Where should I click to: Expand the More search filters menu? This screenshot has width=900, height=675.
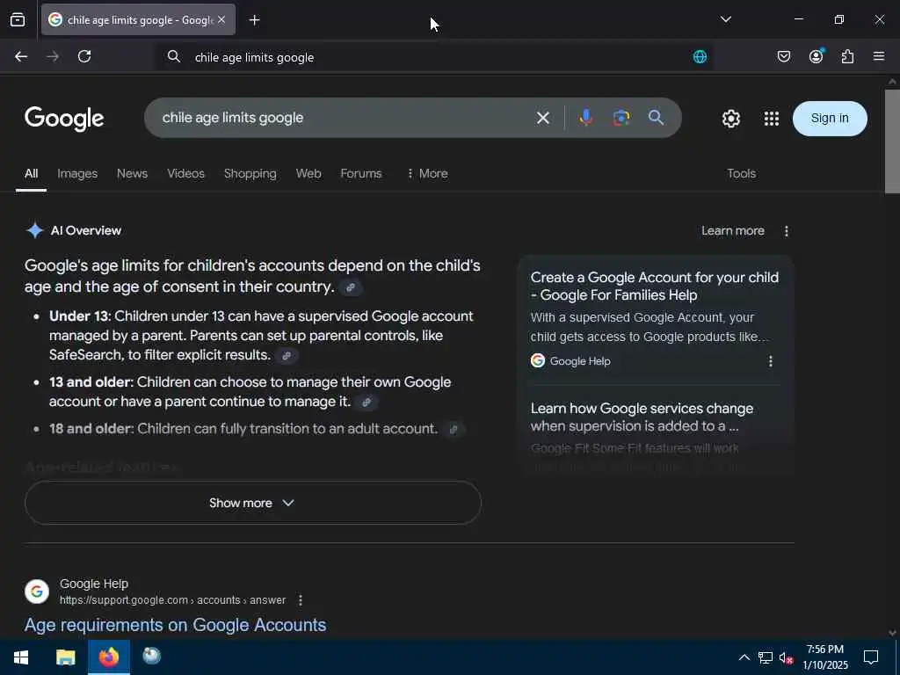click(427, 173)
